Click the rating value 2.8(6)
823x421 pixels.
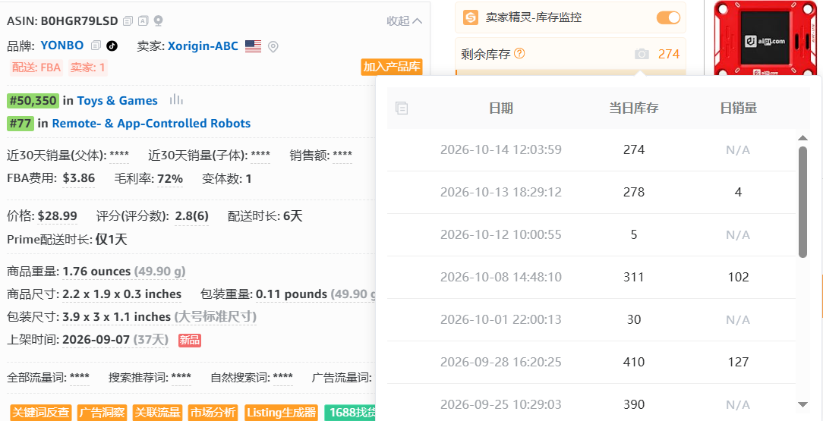pyautogui.click(x=191, y=216)
